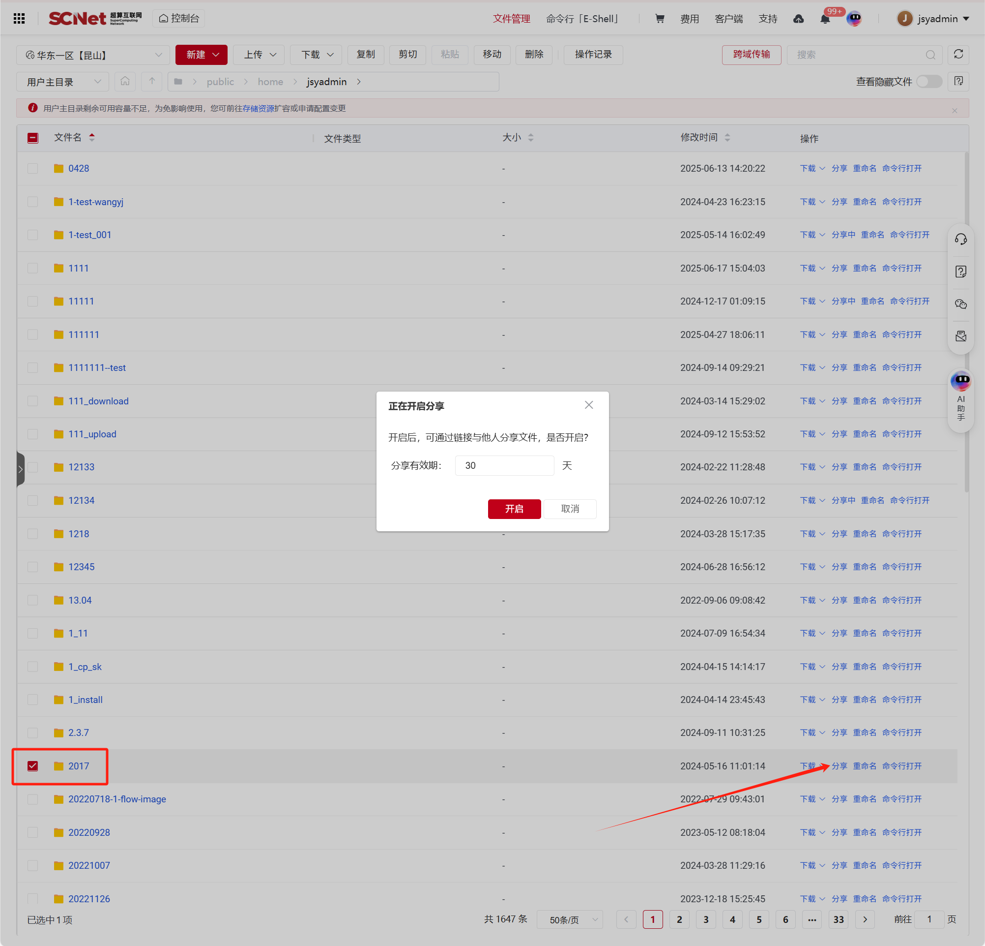This screenshot has width=985, height=946.
Task: Go to home directory icon
Action: point(125,81)
